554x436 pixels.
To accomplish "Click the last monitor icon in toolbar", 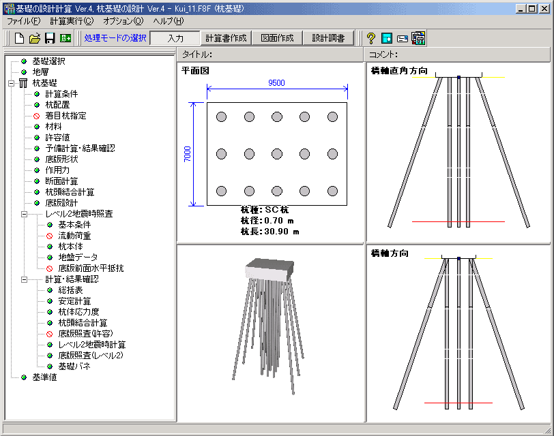I will (x=419, y=38).
